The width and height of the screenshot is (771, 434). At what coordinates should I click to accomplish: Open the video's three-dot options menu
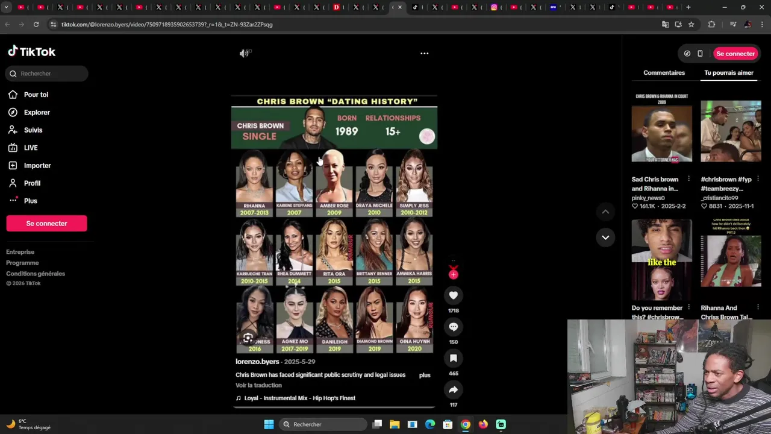tap(425, 54)
